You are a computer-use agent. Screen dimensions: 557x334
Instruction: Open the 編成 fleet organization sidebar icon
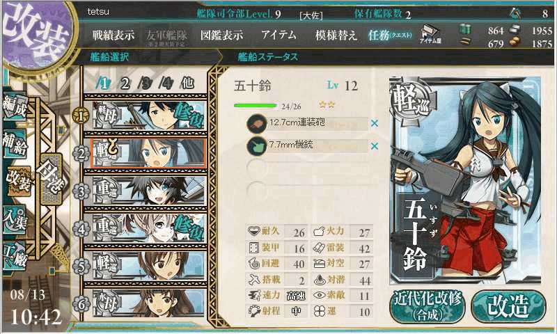click(15, 106)
